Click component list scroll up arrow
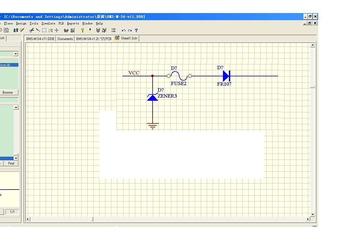 16,107
